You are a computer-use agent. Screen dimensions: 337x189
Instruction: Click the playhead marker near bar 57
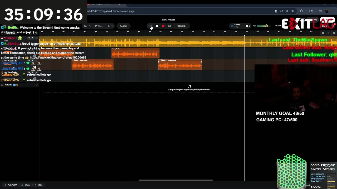tap(245, 36)
